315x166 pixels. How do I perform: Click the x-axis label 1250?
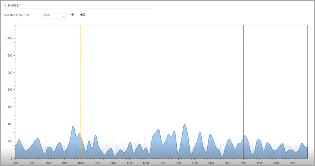(162, 163)
